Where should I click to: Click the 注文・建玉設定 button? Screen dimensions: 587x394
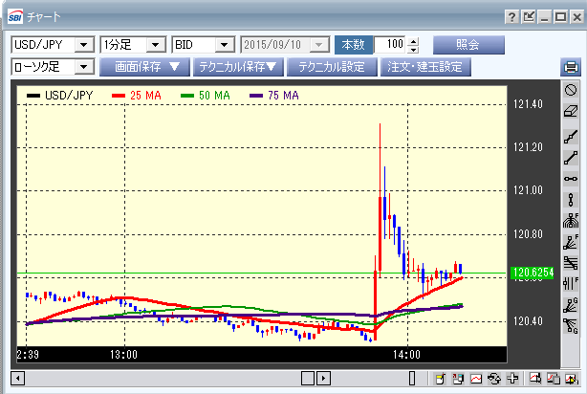coord(425,67)
